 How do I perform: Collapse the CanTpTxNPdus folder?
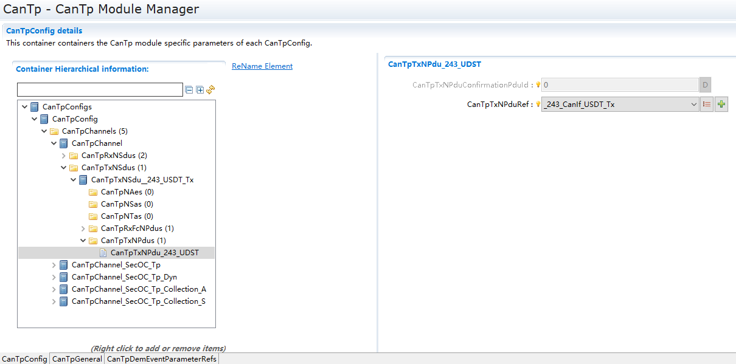pyautogui.click(x=83, y=241)
